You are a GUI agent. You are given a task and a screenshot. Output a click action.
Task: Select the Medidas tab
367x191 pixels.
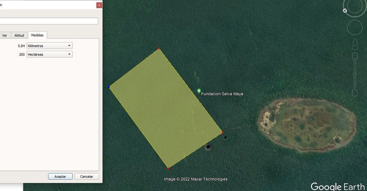(37, 35)
